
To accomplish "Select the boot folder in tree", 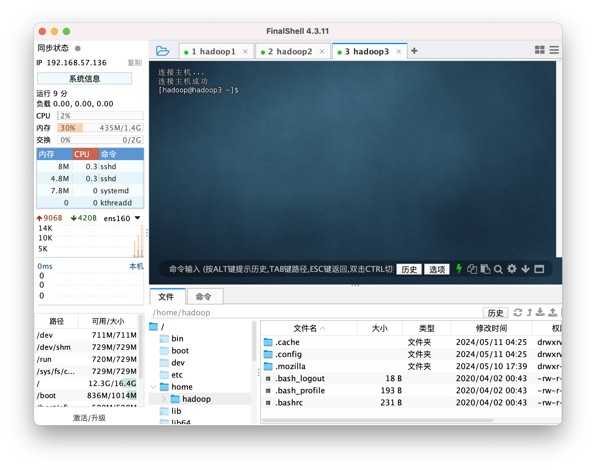I will click(174, 351).
